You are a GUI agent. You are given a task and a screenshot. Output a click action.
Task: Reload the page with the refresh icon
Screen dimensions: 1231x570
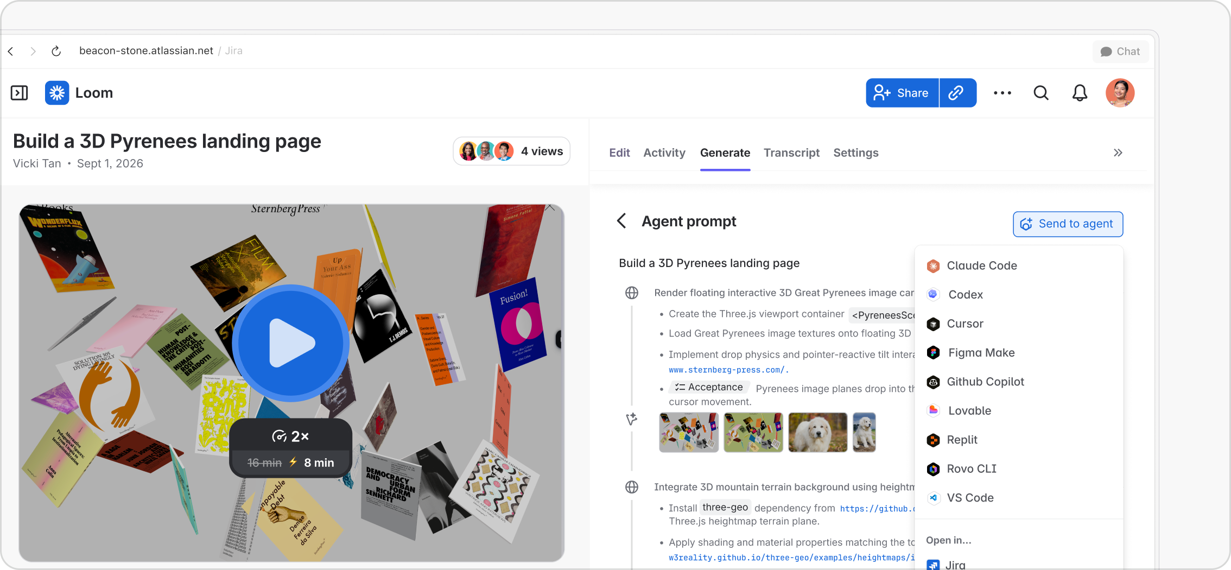[x=56, y=51]
